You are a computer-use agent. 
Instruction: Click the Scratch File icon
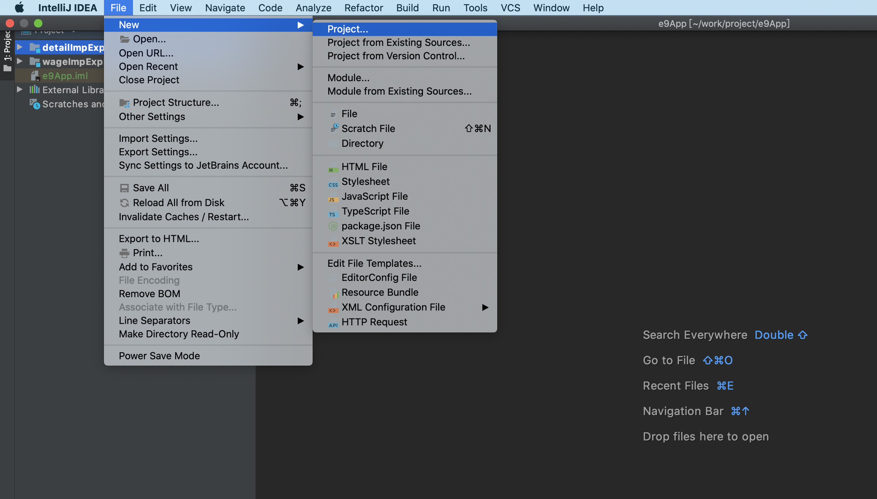coord(333,129)
